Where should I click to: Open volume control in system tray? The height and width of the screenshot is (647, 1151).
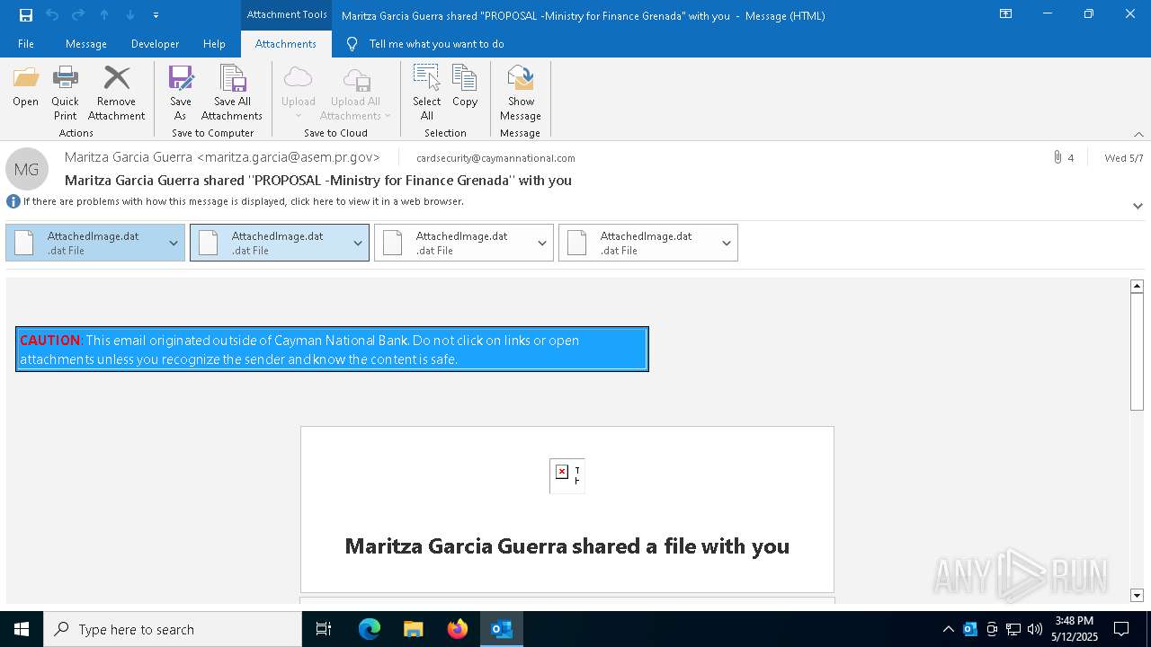tap(1035, 629)
